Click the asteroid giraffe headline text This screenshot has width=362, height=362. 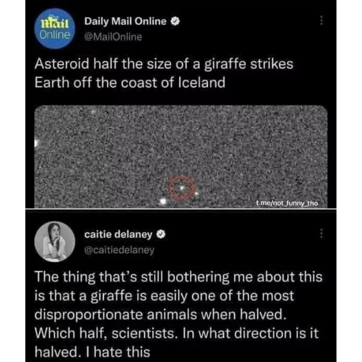pos(164,73)
